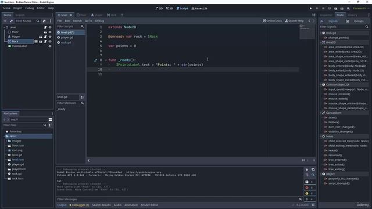
Task: Sort files in the FileSystem dock
Action: point(51,125)
